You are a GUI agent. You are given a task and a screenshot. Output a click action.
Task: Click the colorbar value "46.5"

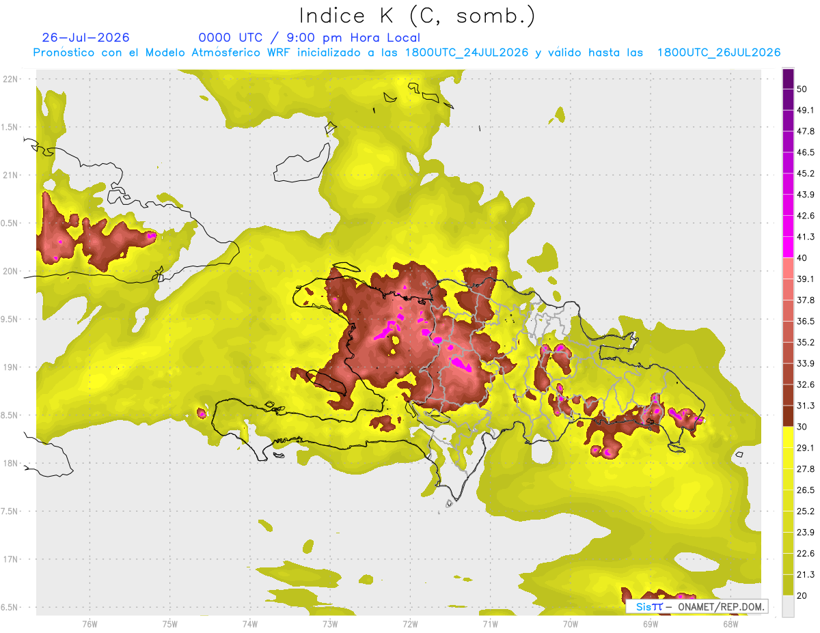point(806,152)
